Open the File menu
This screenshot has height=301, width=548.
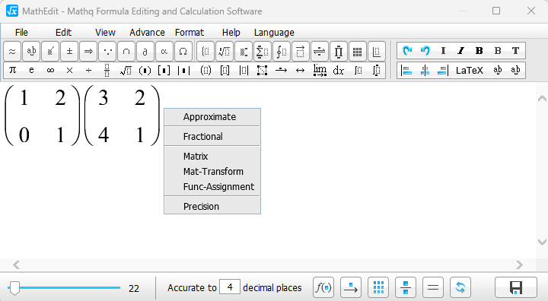tap(21, 33)
